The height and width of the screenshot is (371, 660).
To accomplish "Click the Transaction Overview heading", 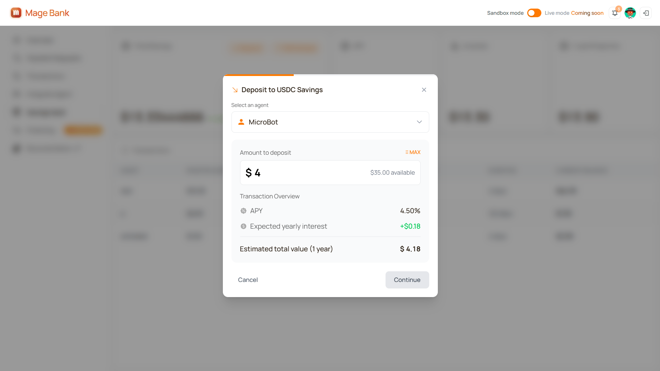I will (269, 196).
